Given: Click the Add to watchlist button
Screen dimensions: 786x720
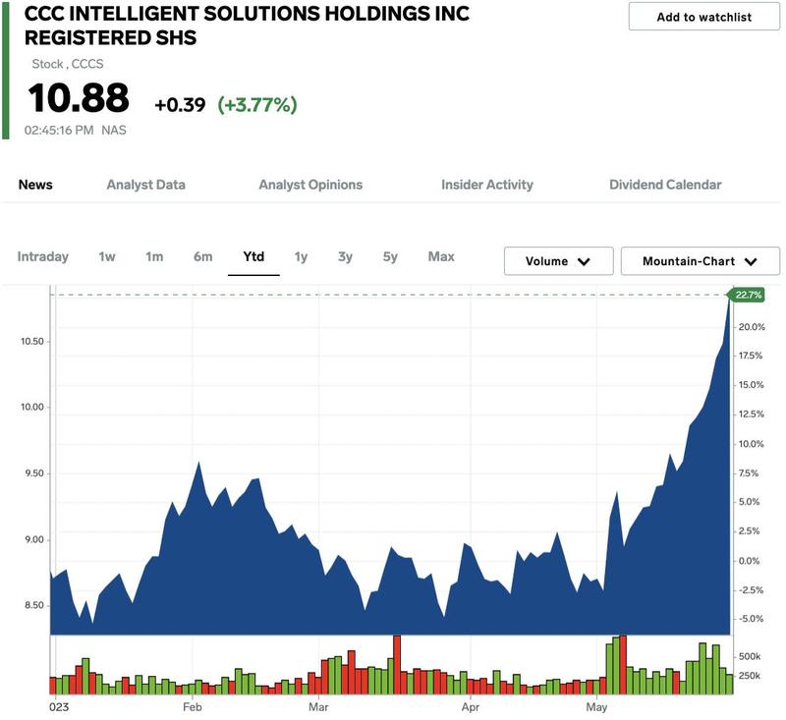Looking at the screenshot, I should 703,17.
